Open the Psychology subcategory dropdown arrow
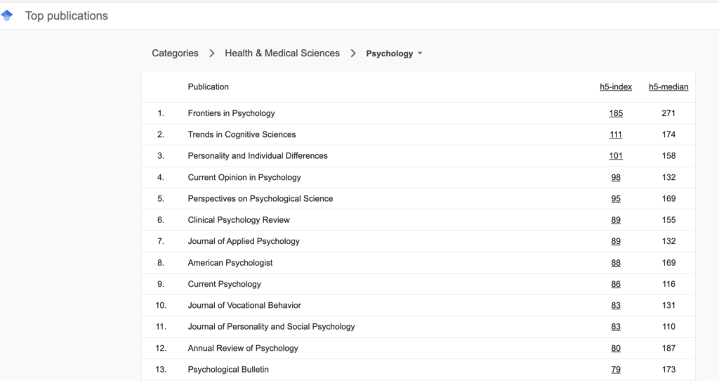 420,53
